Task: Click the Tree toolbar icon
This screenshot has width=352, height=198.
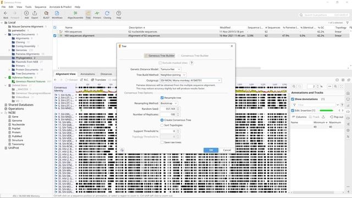Action: tap(88, 15)
